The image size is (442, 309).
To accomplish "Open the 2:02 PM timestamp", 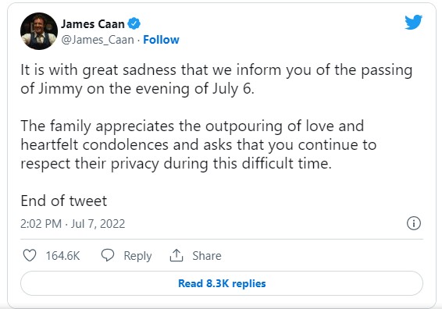I will [x=41, y=224].
